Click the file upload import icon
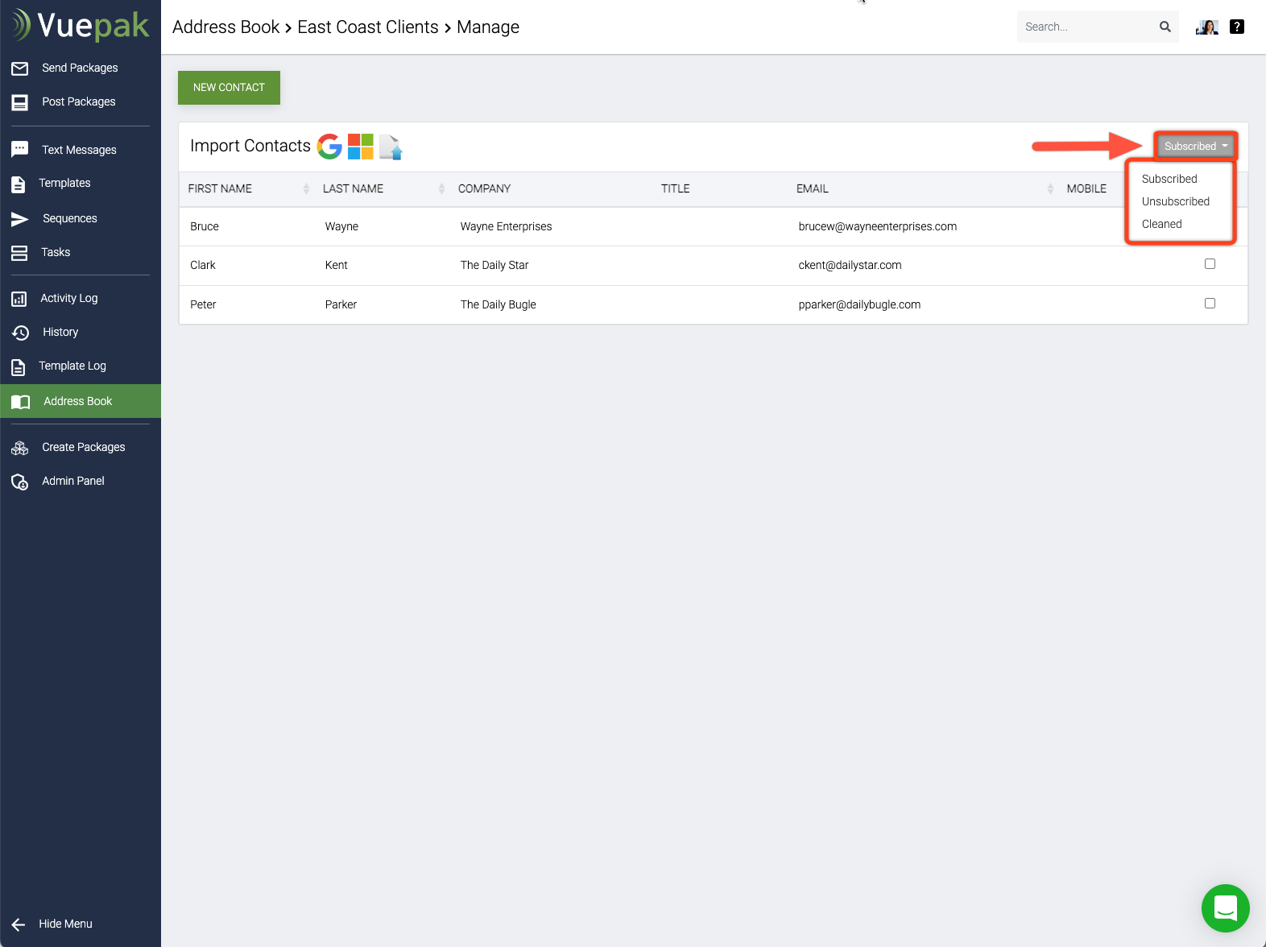The width and height of the screenshot is (1266, 947). [391, 147]
